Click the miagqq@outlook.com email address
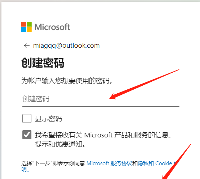 [66, 46]
